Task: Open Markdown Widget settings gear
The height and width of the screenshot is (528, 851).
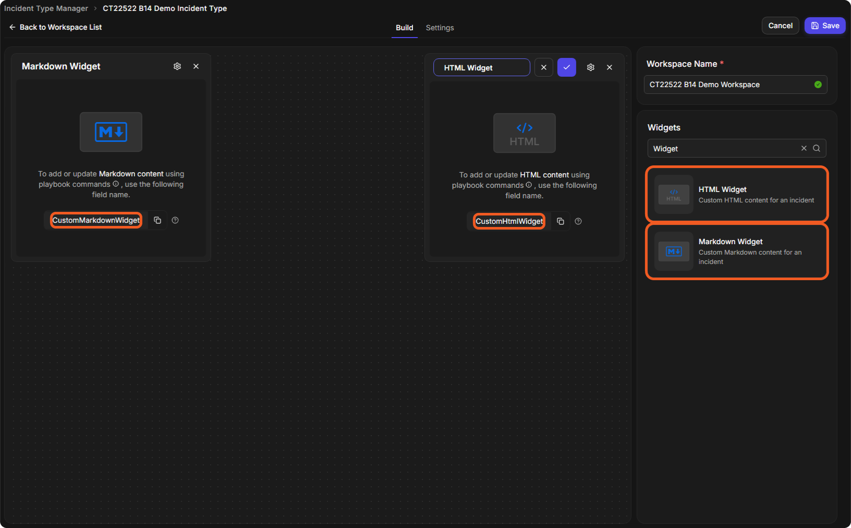Action: (x=177, y=66)
